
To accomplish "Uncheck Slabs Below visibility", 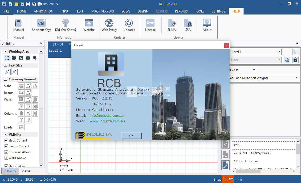I will 6,166.
